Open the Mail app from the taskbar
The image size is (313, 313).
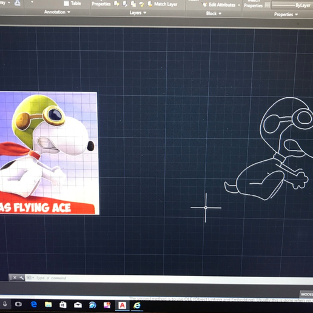point(78,305)
